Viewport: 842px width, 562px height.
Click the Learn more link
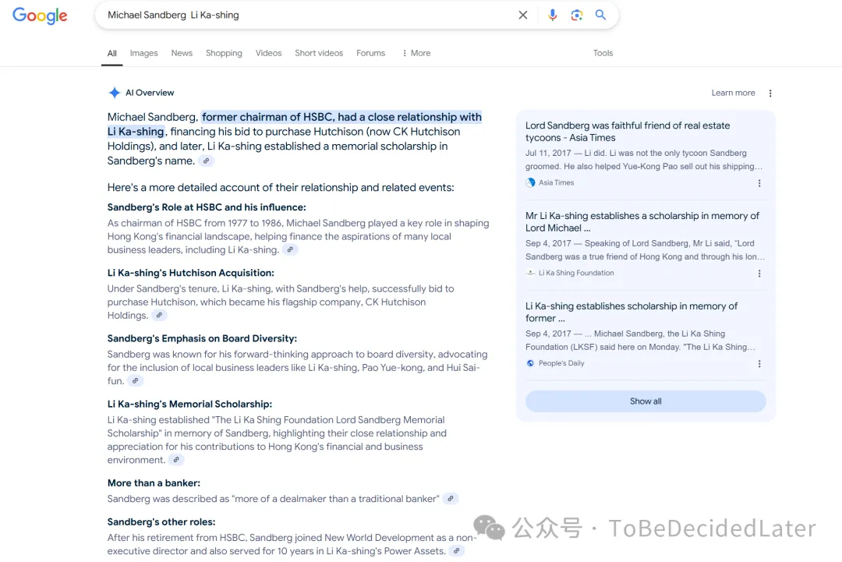(733, 93)
